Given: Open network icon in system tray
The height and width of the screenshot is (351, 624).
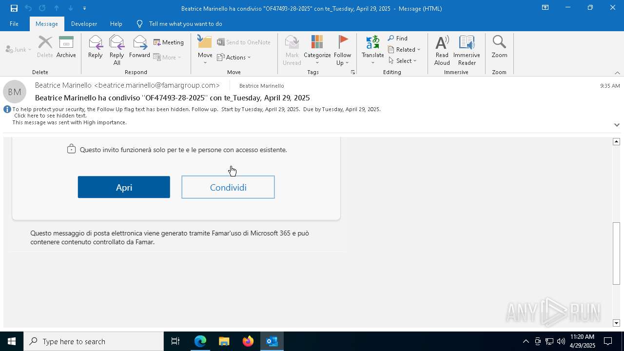Looking at the screenshot, I should click(549, 341).
